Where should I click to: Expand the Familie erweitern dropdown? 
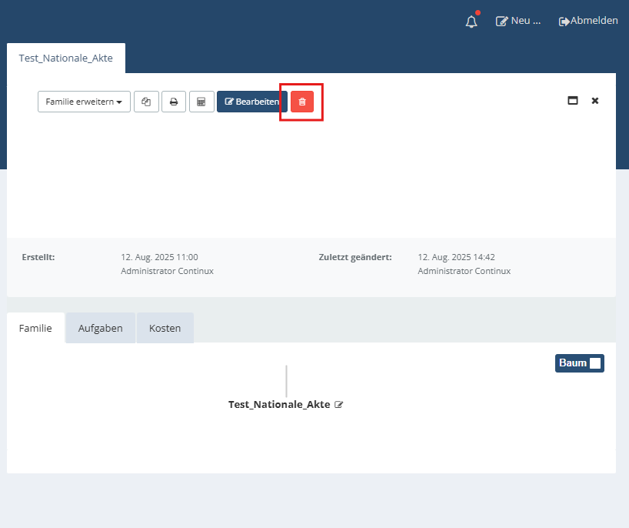tap(84, 102)
